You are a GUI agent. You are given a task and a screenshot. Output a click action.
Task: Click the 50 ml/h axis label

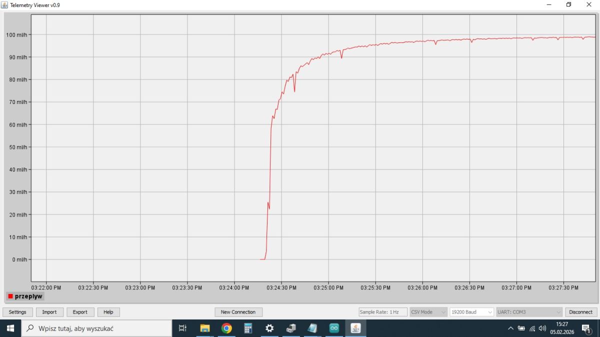(17, 147)
